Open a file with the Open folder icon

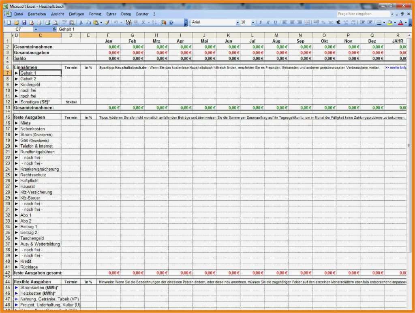click(x=17, y=22)
